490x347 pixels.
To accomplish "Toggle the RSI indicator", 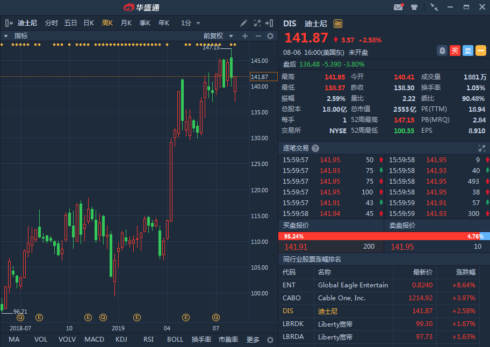I will tap(148, 339).
